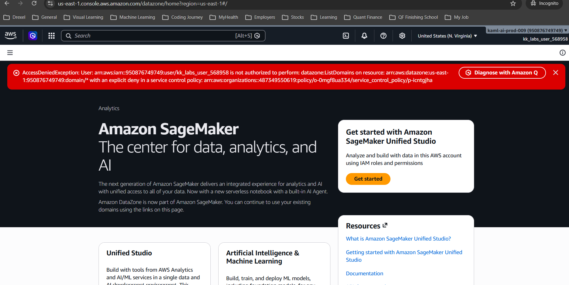Click the AWS logo home icon
This screenshot has height=285, width=569.
[11, 35]
